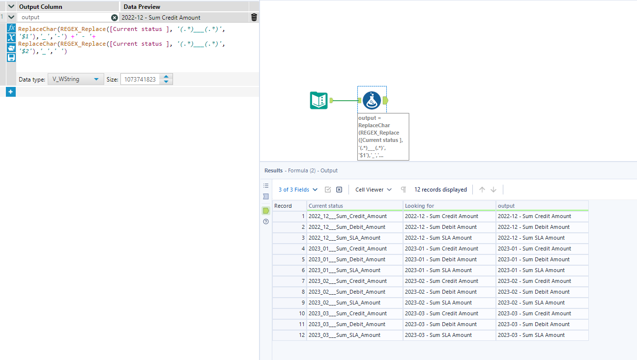The height and width of the screenshot is (360, 637).
Task: Open the help icon in the Results sidebar
Action: (266, 222)
